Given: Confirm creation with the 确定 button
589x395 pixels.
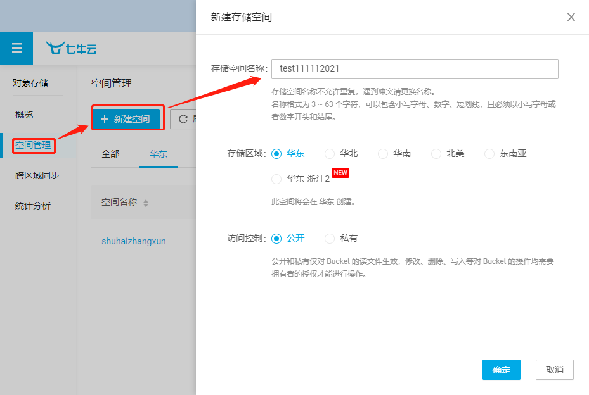Looking at the screenshot, I should click(501, 370).
